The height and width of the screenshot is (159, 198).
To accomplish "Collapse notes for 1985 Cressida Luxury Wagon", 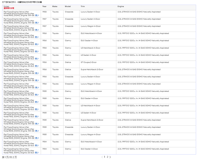I will pyautogui.click(x=37, y=138).
